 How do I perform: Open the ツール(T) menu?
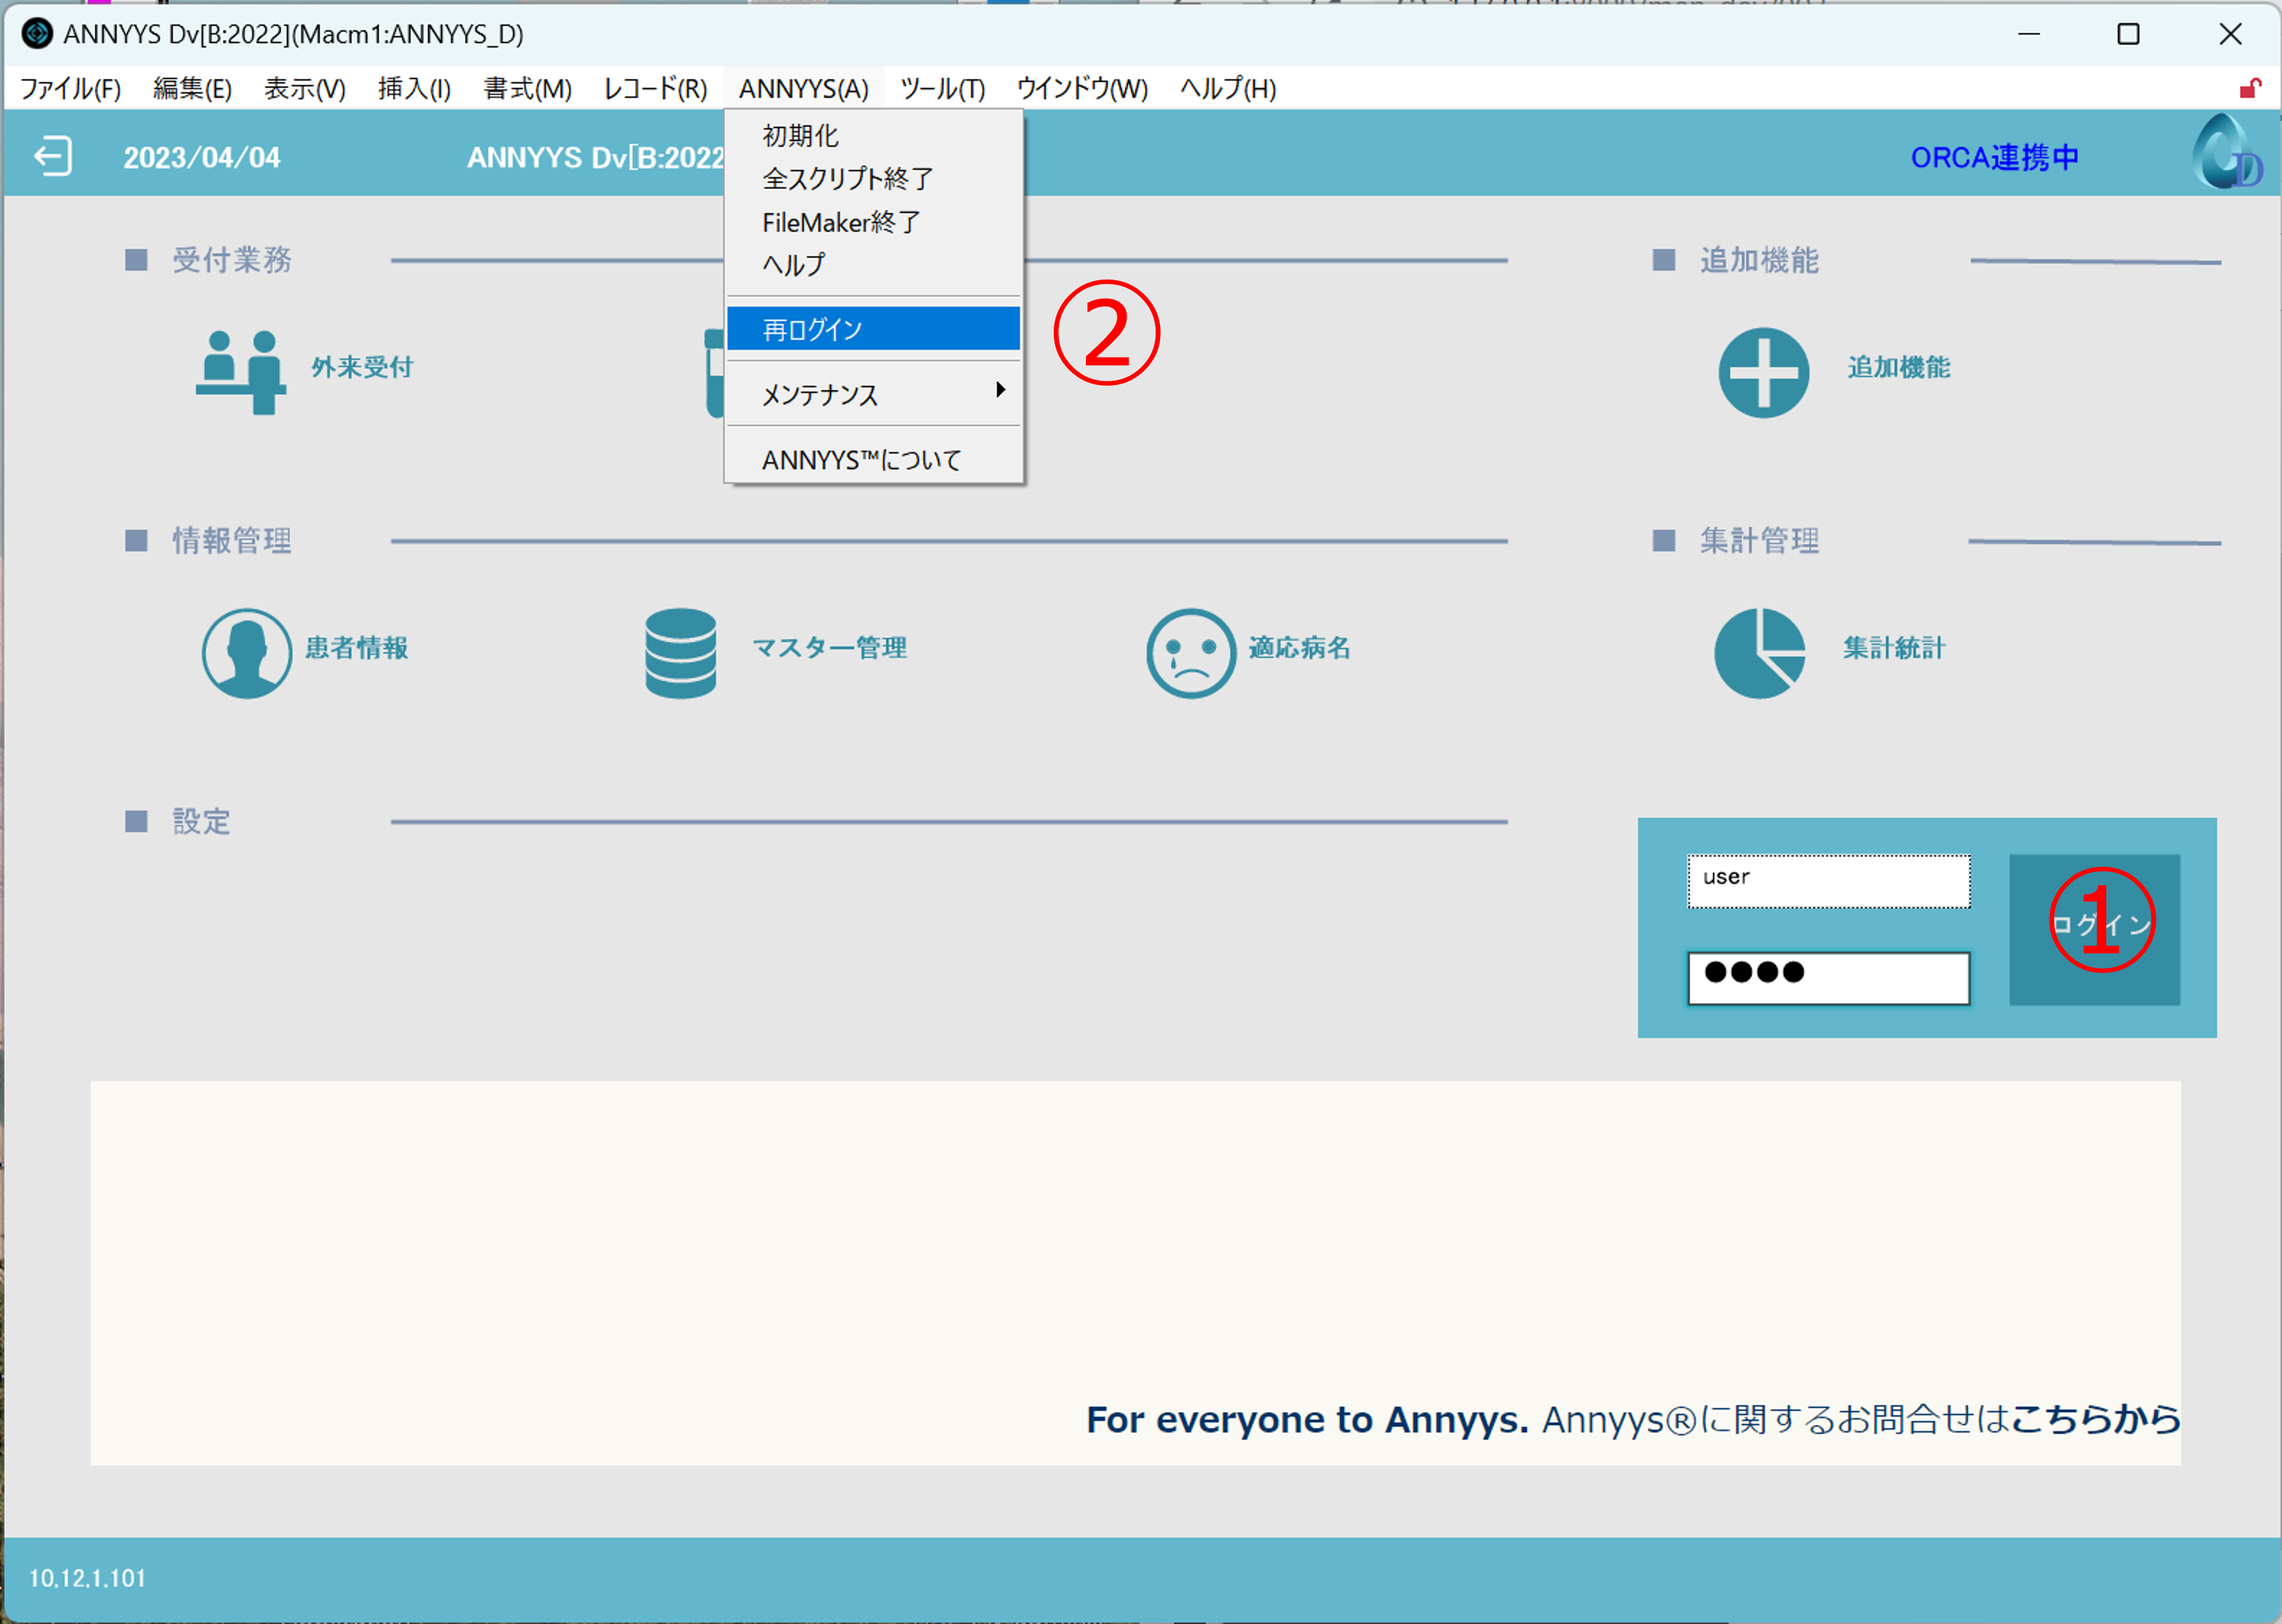(943, 89)
